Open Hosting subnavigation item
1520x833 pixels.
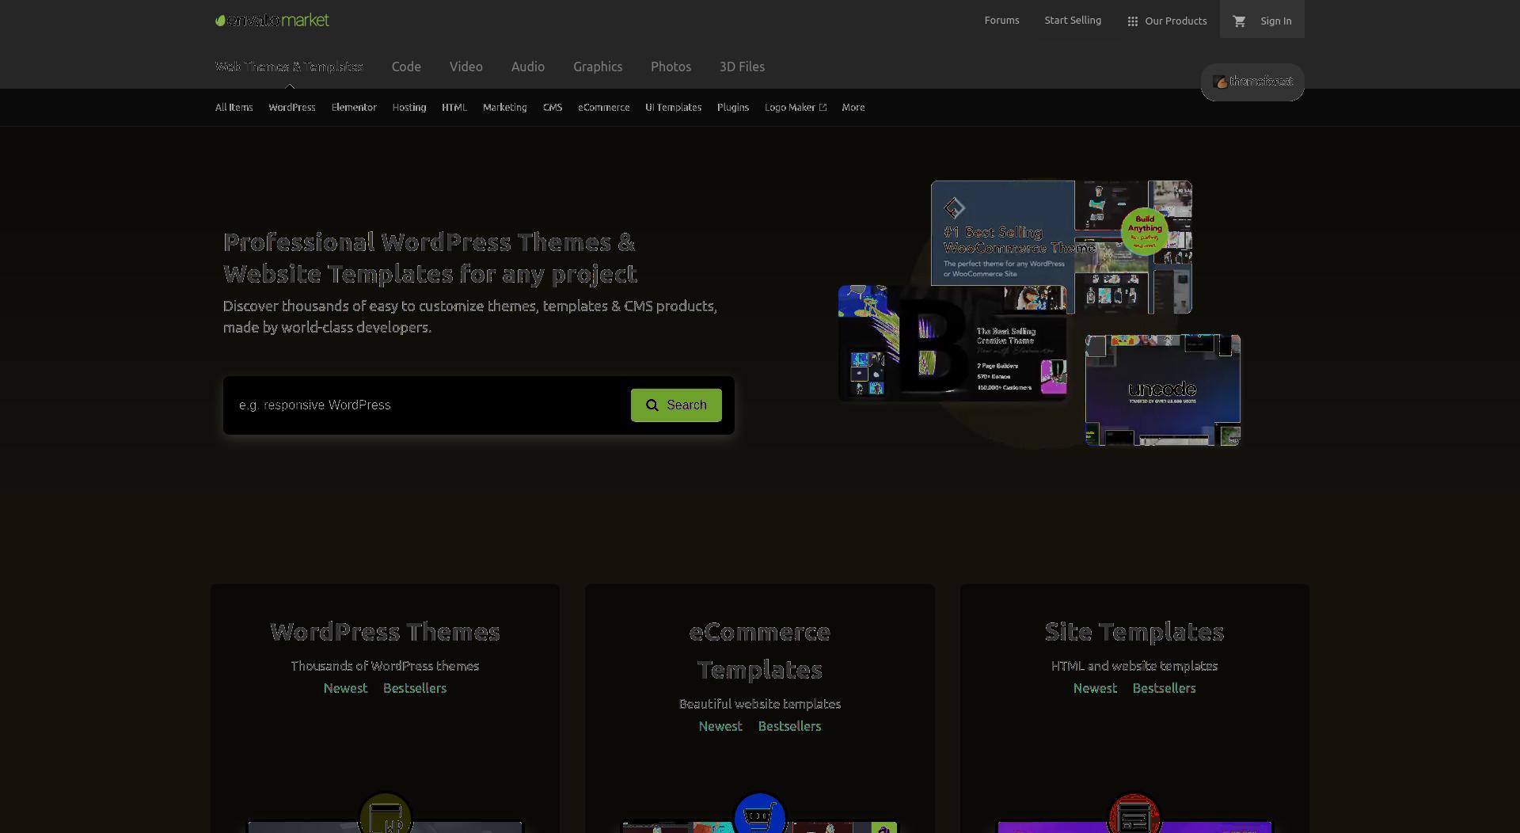(x=409, y=107)
